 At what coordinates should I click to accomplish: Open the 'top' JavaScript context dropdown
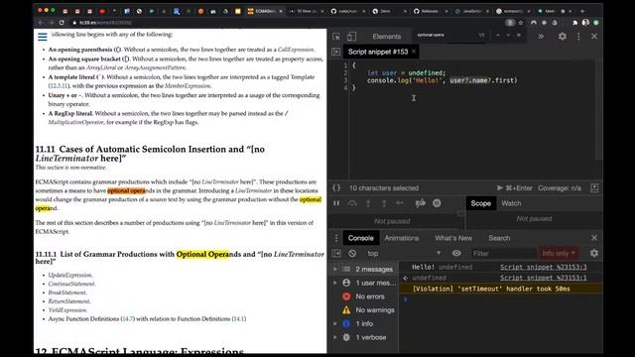(x=404, y=254)
